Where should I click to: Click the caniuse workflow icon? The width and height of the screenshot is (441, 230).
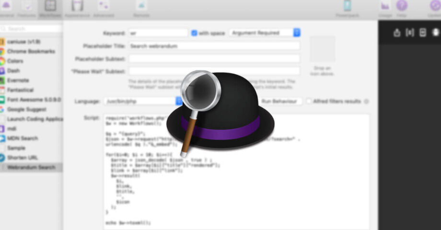point(2,42)
